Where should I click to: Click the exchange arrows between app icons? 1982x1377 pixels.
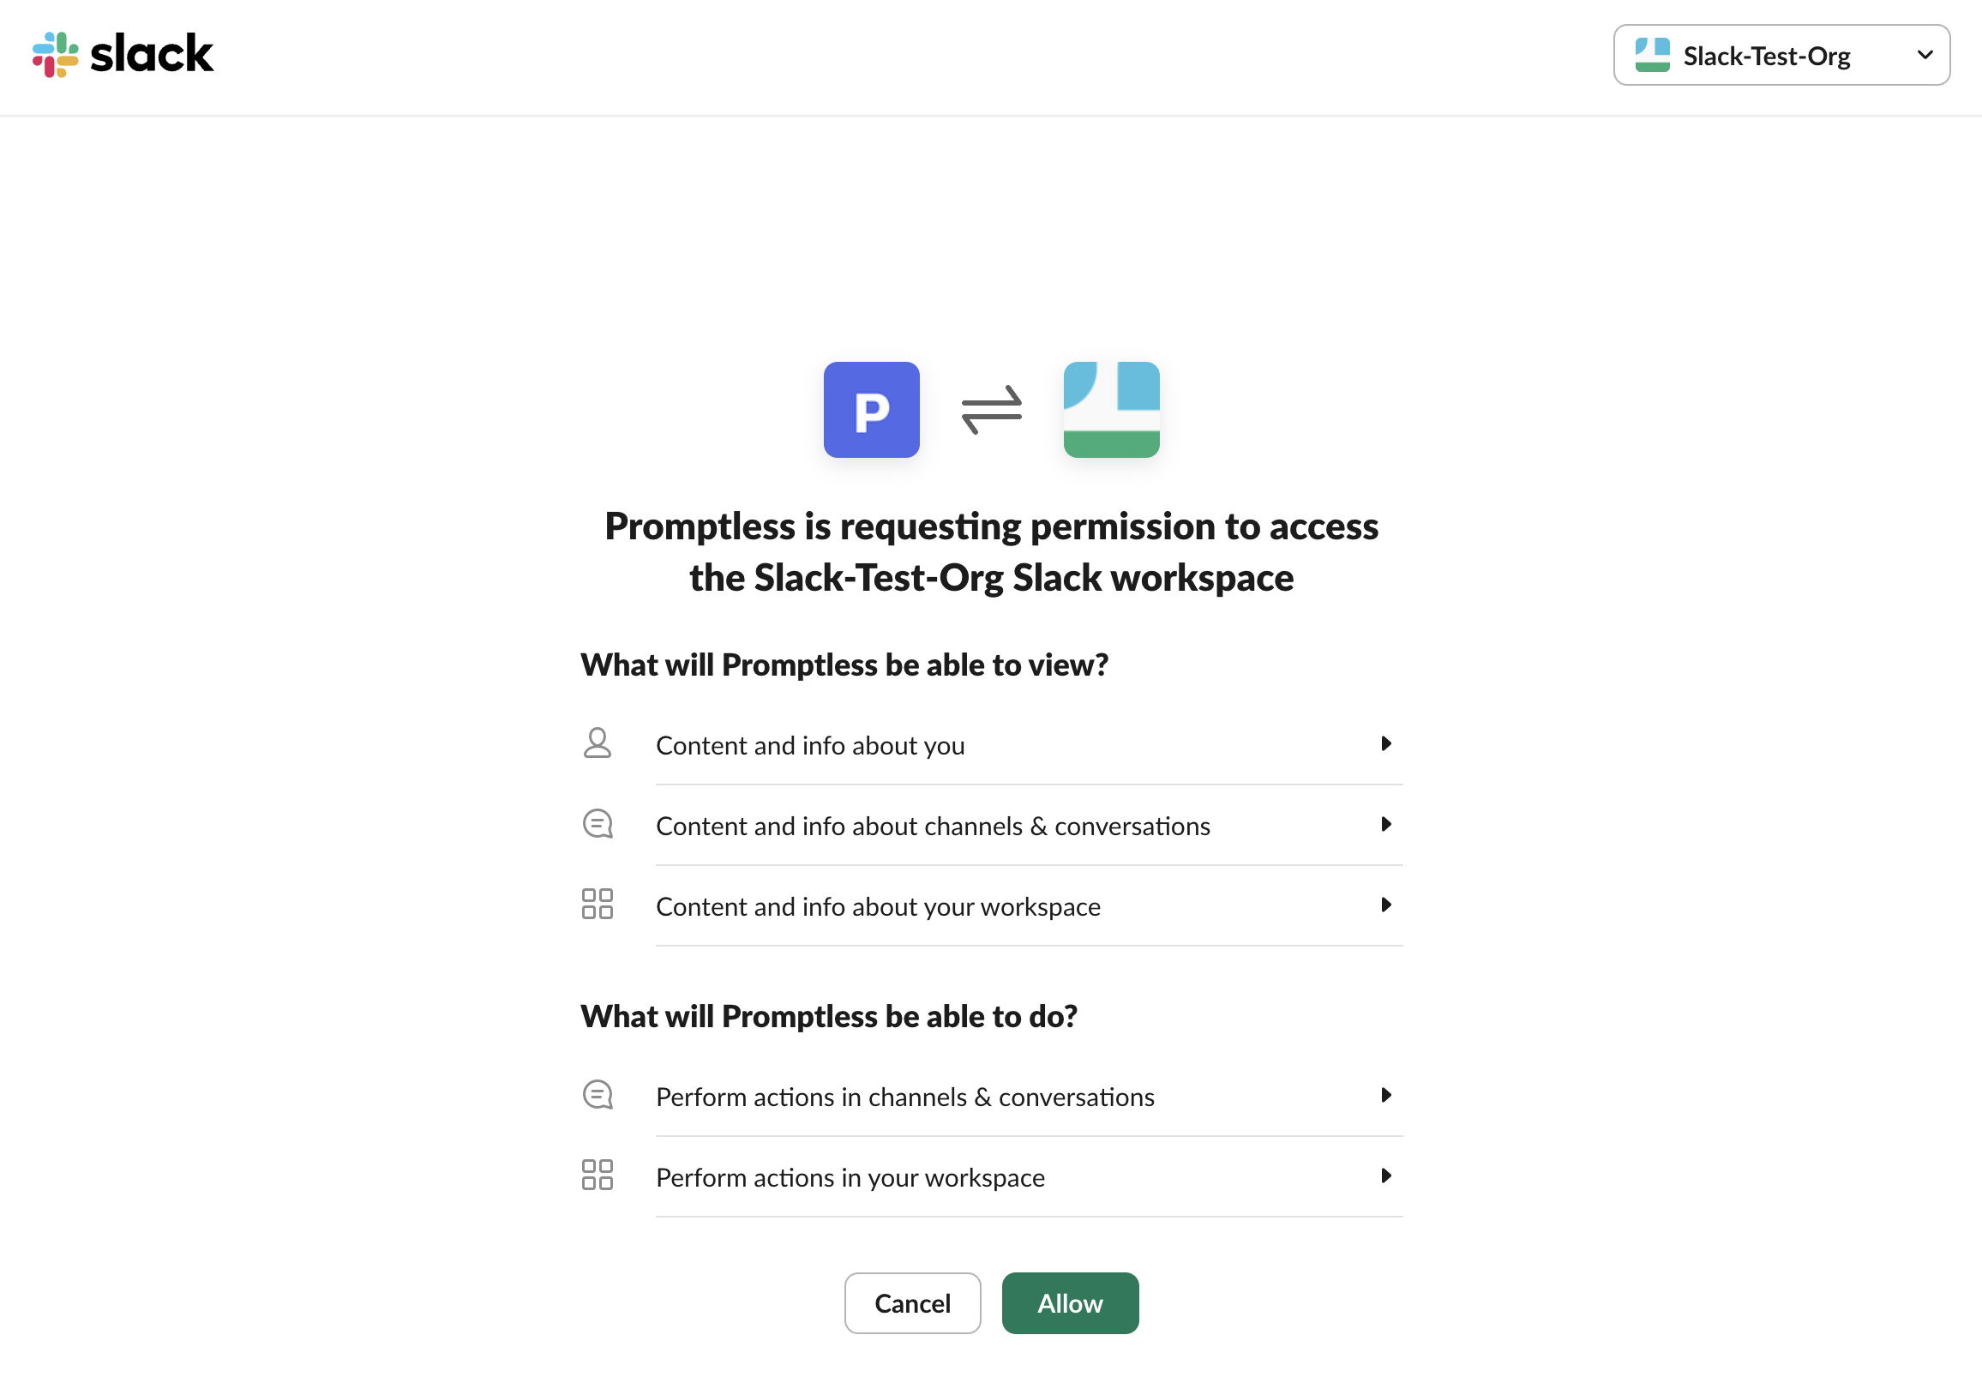click(992, 409)
